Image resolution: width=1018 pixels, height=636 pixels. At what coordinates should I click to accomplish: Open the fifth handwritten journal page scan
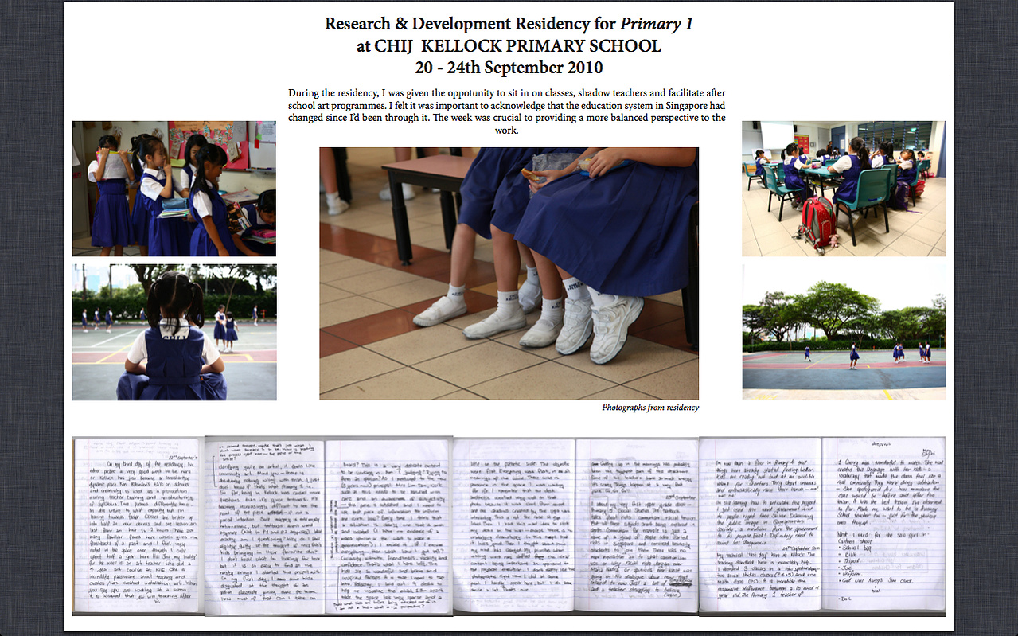click(x=637, y=526)
